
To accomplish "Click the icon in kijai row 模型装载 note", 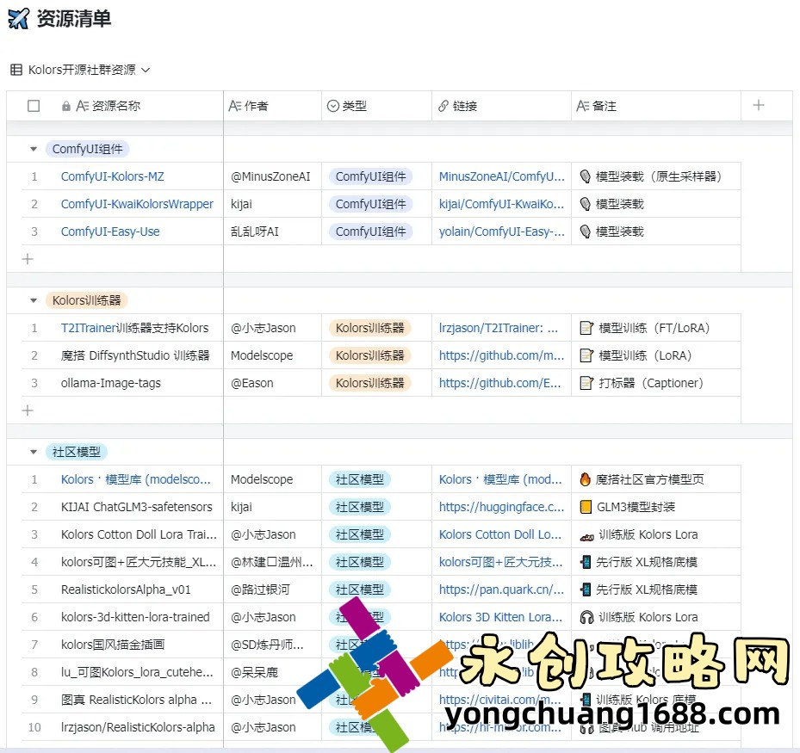I will pos(586,205).
